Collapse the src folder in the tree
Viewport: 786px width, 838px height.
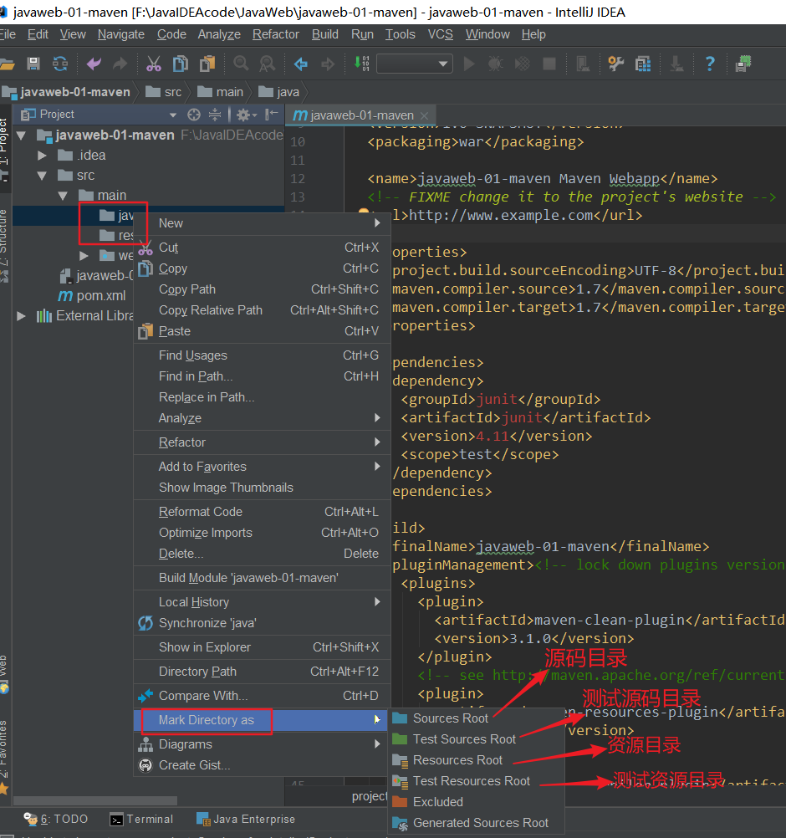43,176
